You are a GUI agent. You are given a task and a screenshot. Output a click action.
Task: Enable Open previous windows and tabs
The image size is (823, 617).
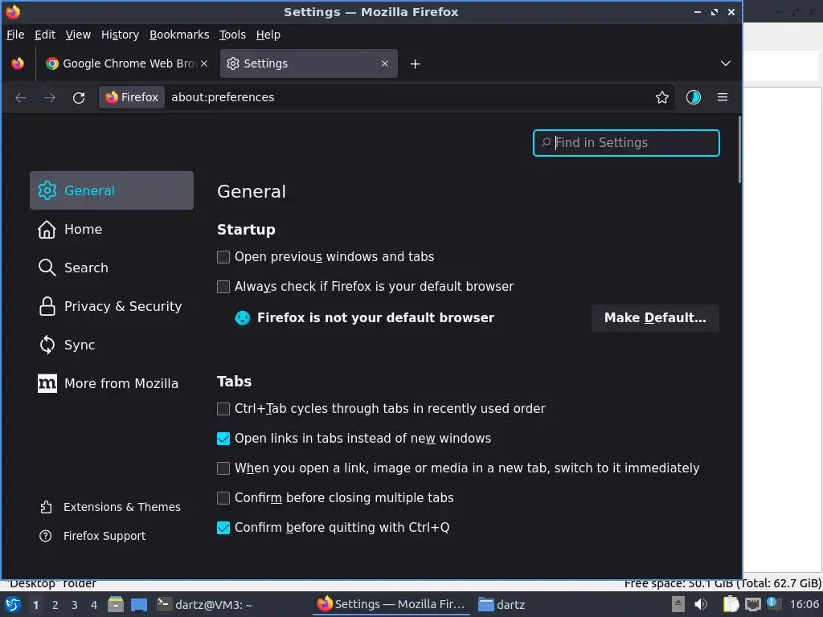tap(223, 257)
